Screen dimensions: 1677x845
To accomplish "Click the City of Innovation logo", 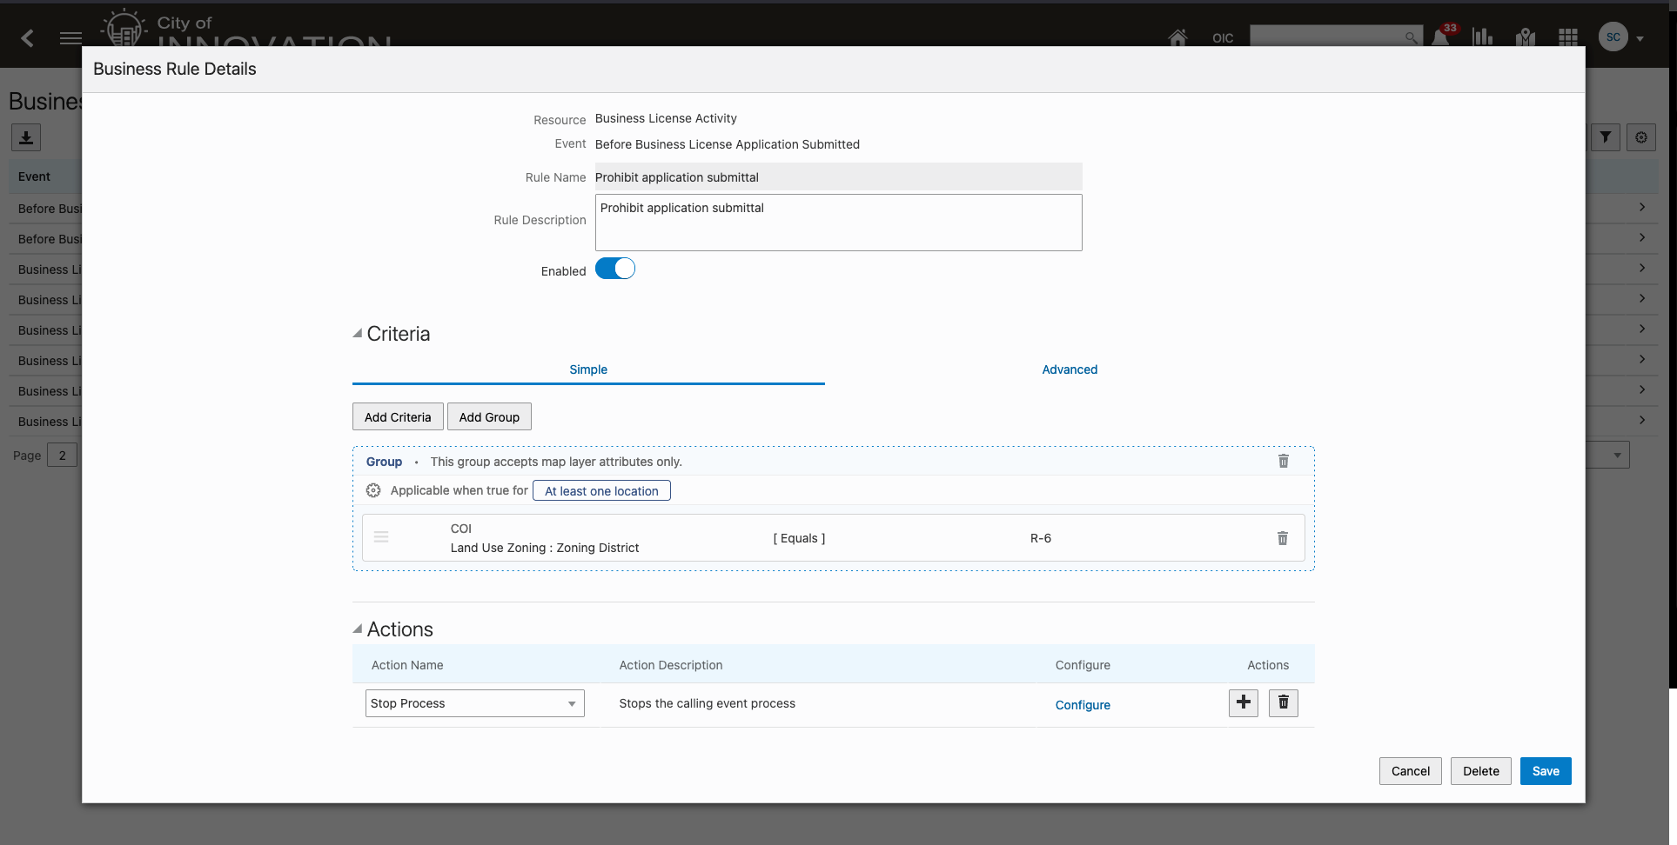I will click(245, 28).
